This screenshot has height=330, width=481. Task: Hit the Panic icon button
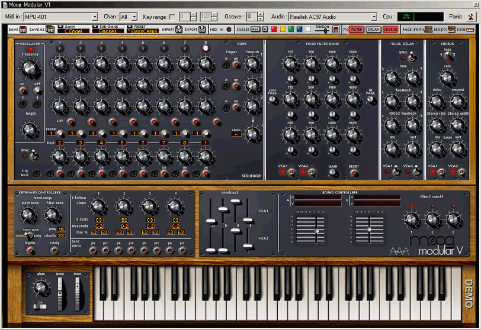click(471, 17)
